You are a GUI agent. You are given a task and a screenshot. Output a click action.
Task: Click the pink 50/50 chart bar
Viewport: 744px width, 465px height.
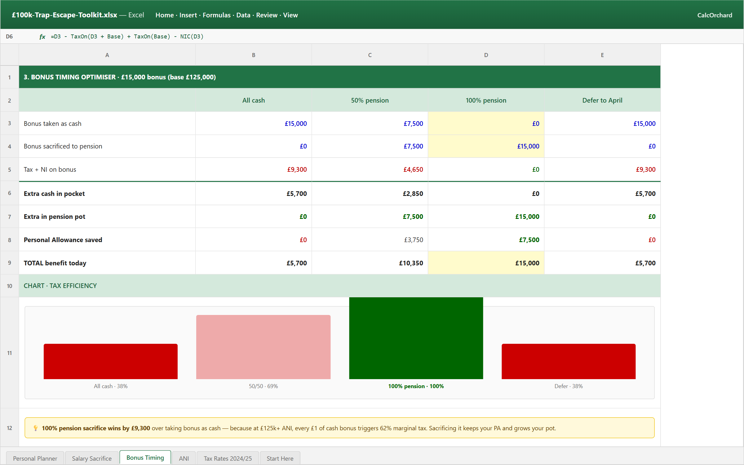(x=263, y=347)
